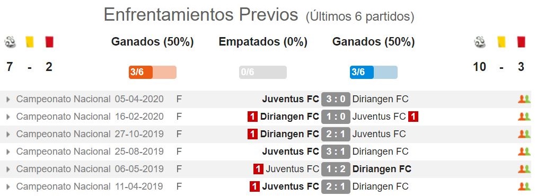Open Diriangen FC team link in 27-10-2019 row
Screen dimensions: 536x196
289,134
